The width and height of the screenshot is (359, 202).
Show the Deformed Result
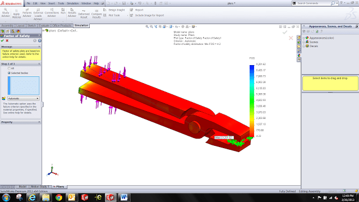(84, 14)
